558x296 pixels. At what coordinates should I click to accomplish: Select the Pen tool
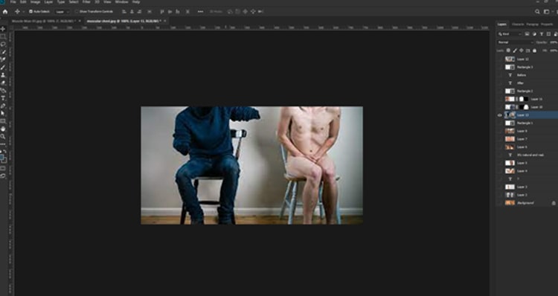pos(3,106)
